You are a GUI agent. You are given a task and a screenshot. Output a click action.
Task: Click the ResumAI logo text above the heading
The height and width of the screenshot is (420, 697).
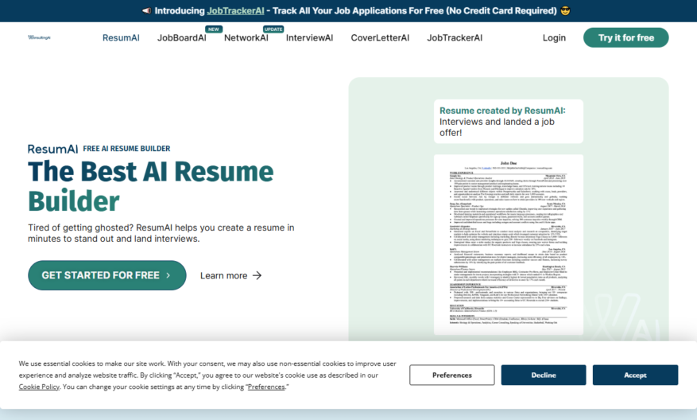(53, 149)
